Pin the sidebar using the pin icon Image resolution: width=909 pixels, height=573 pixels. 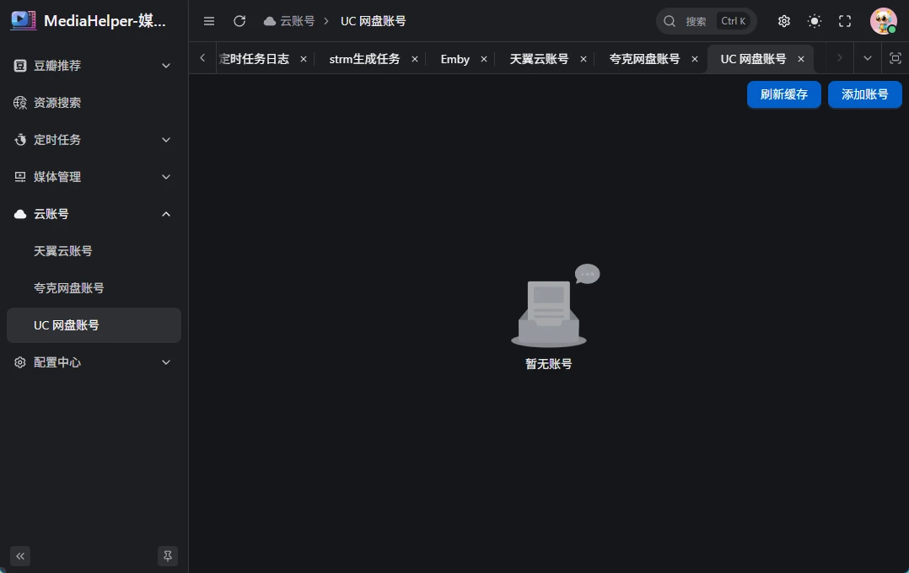click(x=168, y=555)
